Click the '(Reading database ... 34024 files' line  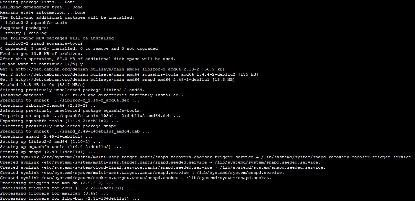click(x=92, y=95)
